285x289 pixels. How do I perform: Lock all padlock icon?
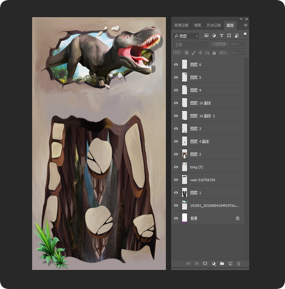coord(214,53)
